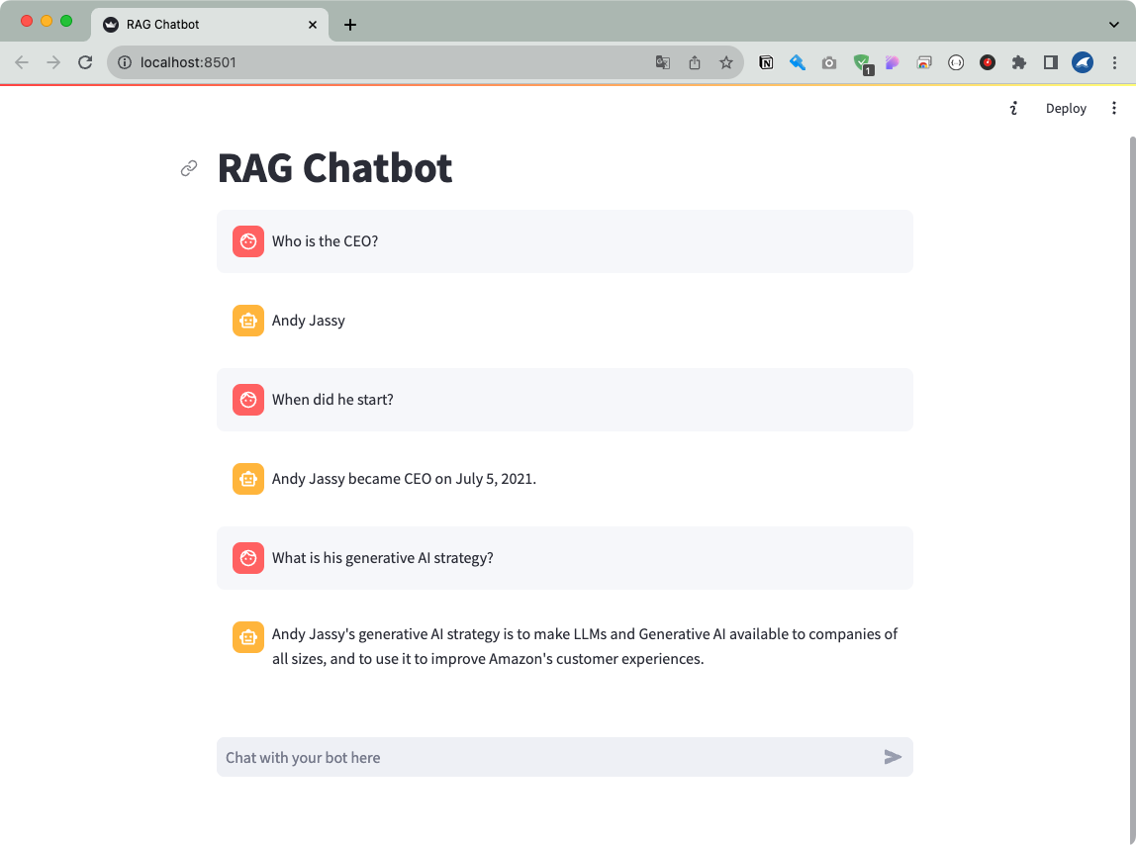Click the red-and-black record extension icon
The image size is (1136, 846).
[988, 62]
